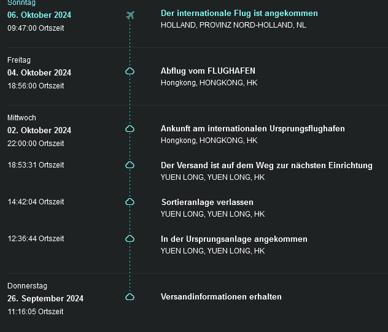Click the "HOLLAND, PROVINZ NORD-HOLLAND, NL" location text
The image size is (388, 332).
[233, 25]
